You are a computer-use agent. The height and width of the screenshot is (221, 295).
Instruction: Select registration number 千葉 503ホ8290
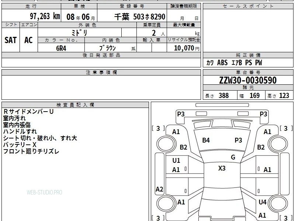(x=140, y=17)
